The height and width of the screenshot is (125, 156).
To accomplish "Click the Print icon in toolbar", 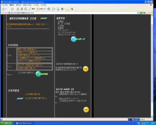I will pos(58,9).
